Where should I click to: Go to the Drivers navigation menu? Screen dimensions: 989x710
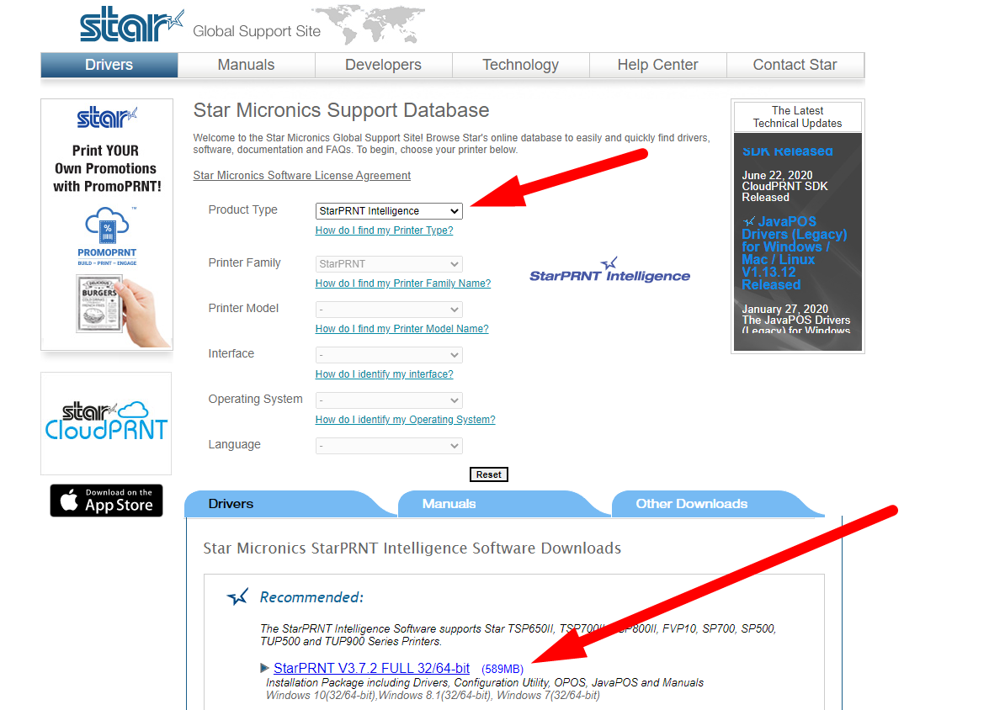109,65
